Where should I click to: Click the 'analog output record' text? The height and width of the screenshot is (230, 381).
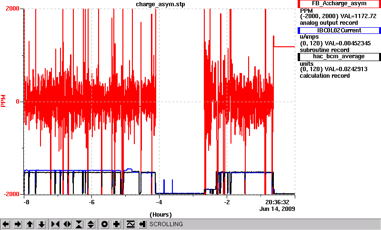point(329,23)
